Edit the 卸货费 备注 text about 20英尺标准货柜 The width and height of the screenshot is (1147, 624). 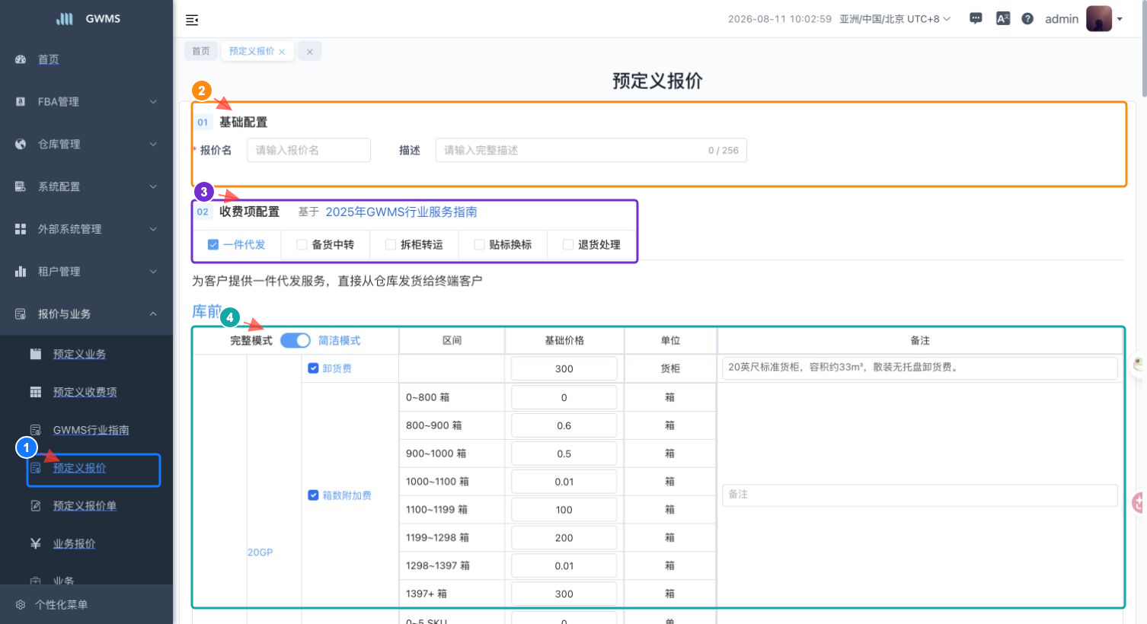pos(920,368)
